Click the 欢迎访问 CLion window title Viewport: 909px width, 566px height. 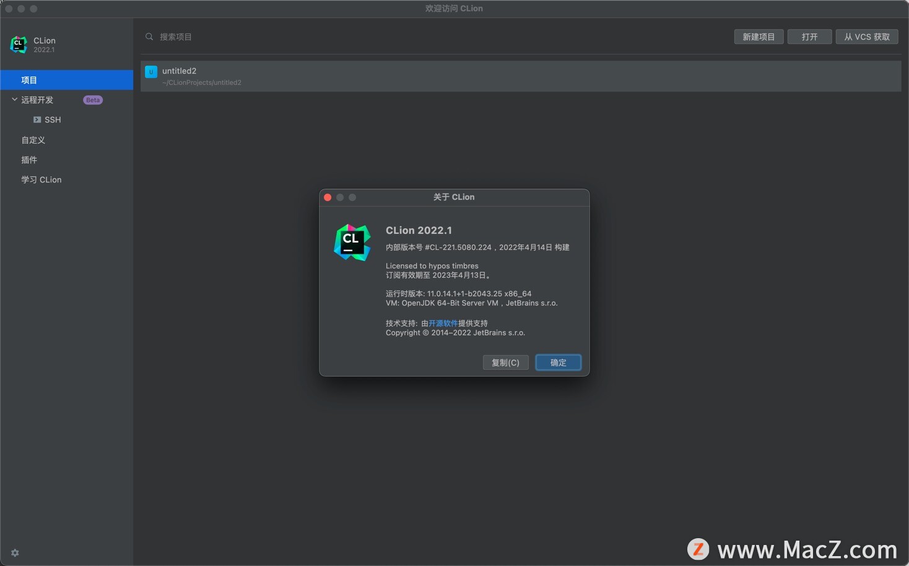[454, 9]
